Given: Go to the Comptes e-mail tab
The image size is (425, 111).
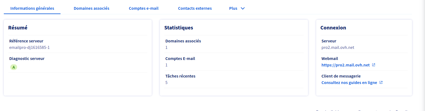Looking at the screenshot, I should (x=144, y=8).
